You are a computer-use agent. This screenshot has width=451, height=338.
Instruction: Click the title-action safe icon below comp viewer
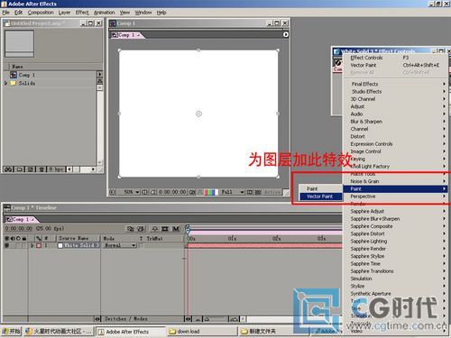pyautogui.click(x=145, y=192)
